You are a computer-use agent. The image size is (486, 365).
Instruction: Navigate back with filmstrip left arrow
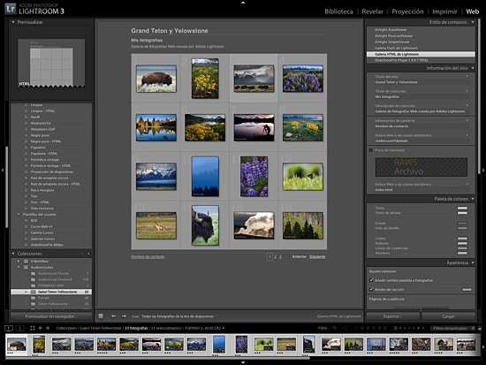pos(41,328)
